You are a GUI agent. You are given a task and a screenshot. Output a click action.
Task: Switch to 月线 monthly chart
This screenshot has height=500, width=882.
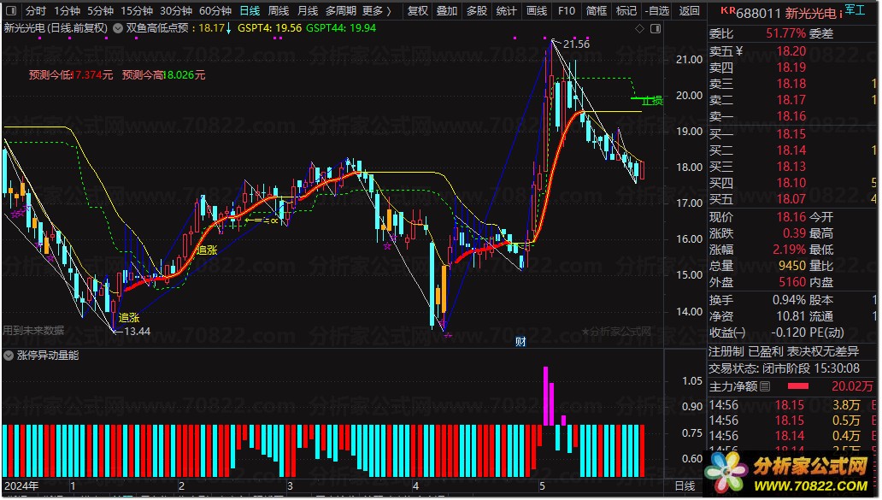308,11
